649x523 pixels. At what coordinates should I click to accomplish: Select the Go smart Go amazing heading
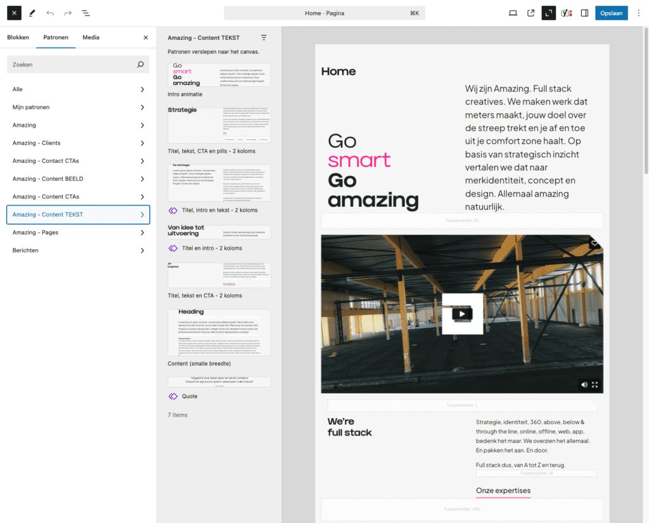(x=373, y=171)
